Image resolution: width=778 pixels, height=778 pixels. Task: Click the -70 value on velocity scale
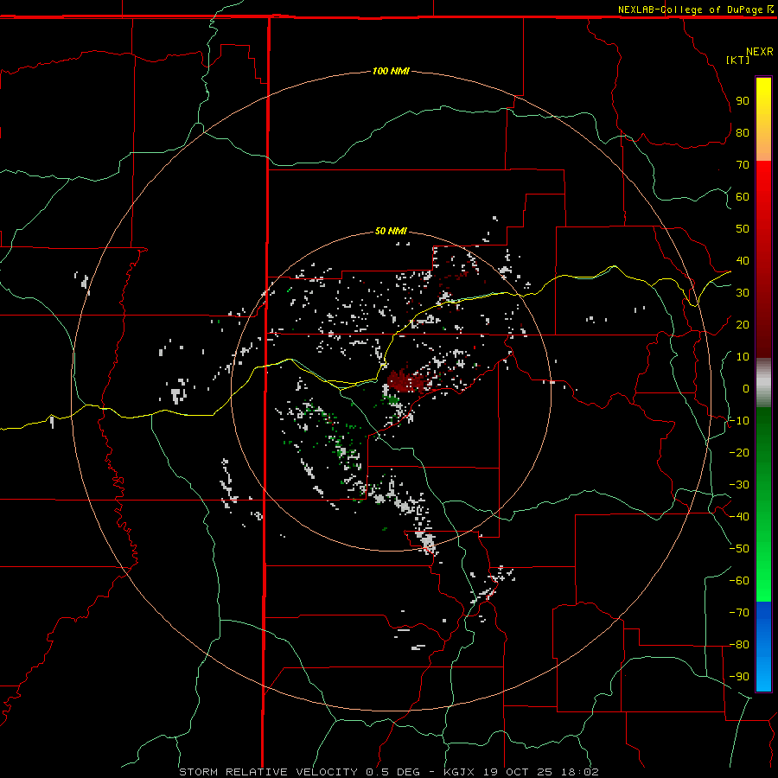coord(739,613)
